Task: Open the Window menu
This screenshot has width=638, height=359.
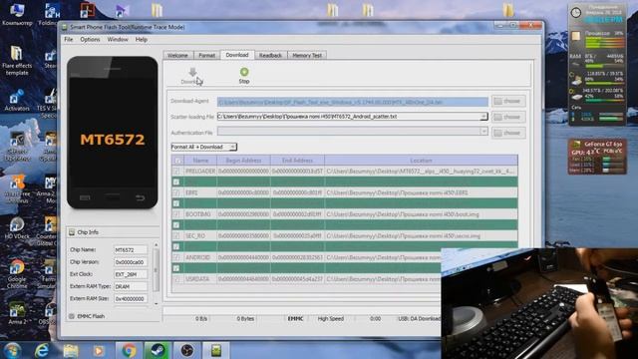Action: [x=118, y=40]
